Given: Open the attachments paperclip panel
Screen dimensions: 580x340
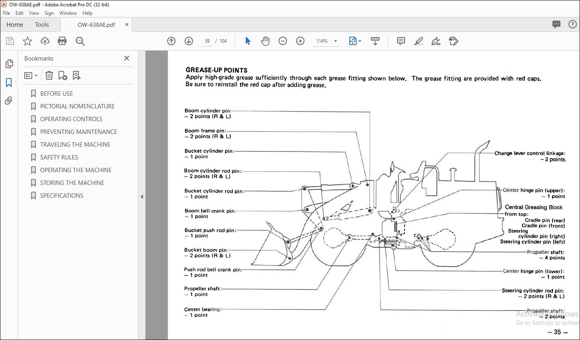Looking at the screenshot, I should pyautogui.click(x=9, y=101).
